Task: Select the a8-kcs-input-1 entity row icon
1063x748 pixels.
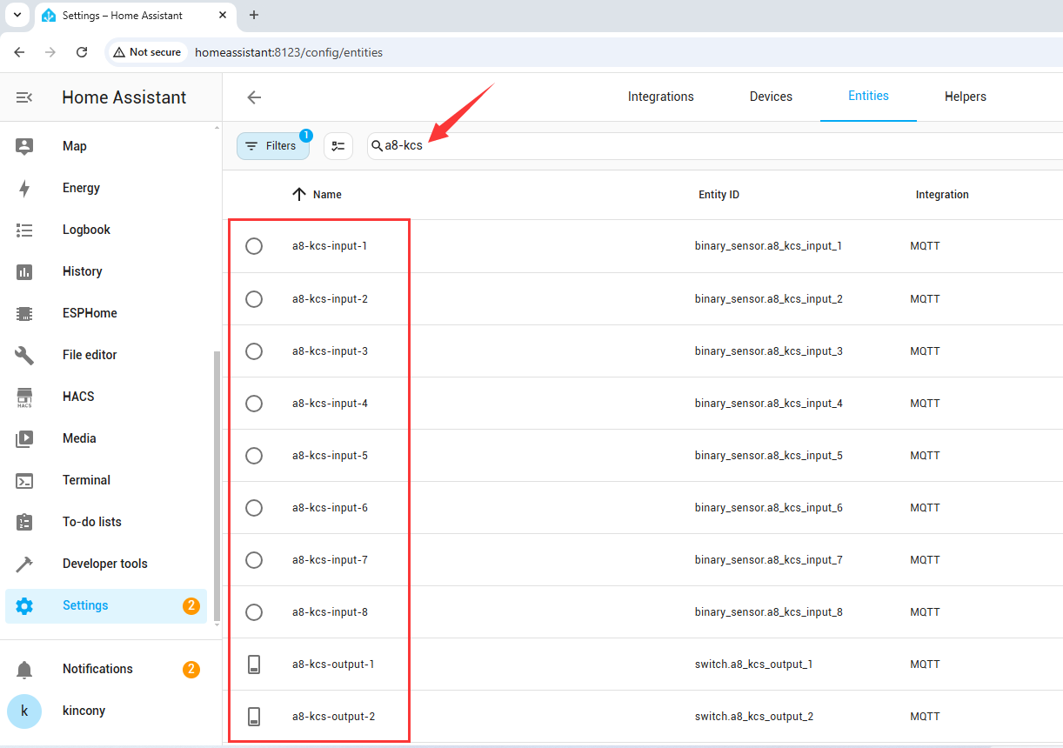Action: (254, 246)
